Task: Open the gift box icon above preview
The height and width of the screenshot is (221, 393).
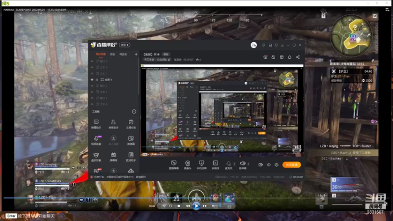Action: click(265, 57)
